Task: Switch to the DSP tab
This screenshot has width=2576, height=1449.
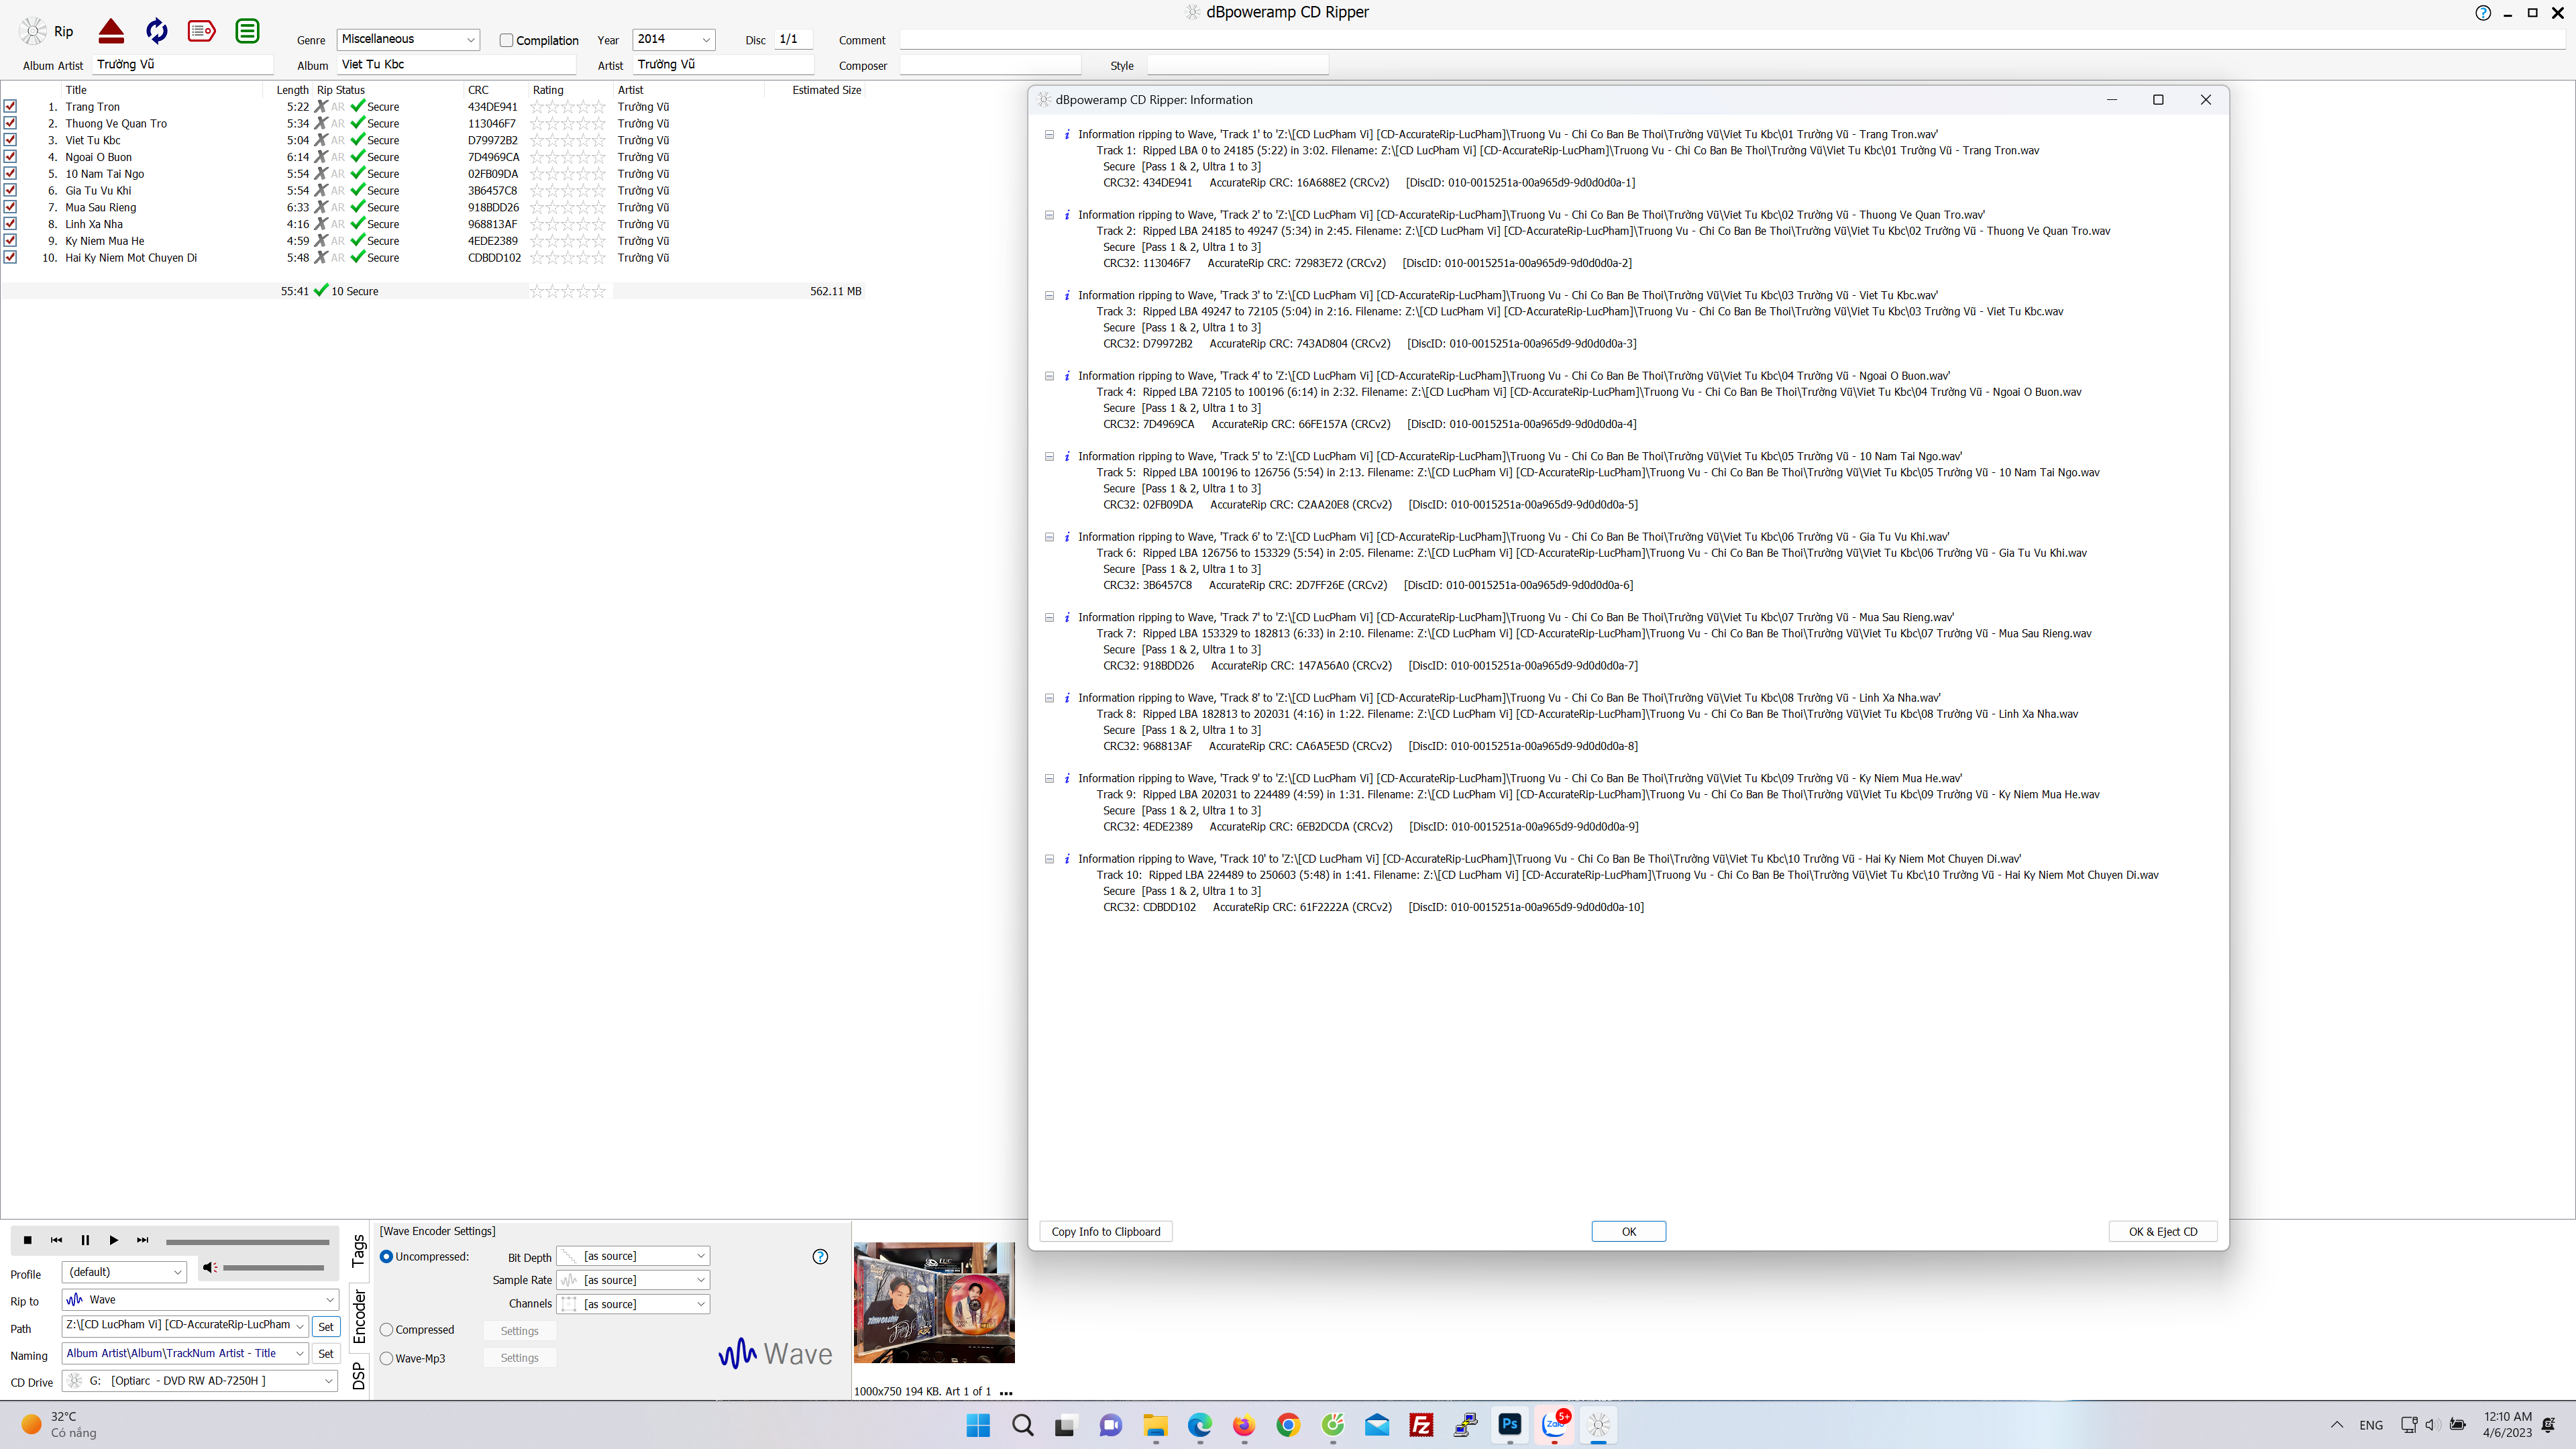Action: click(359, 1377)
